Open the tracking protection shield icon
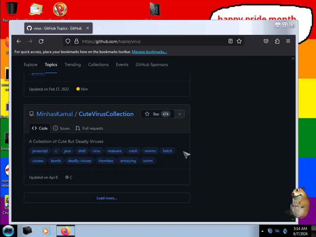 point(68,41)
